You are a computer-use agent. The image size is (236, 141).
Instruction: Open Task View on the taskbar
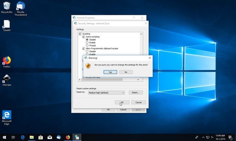13,137
